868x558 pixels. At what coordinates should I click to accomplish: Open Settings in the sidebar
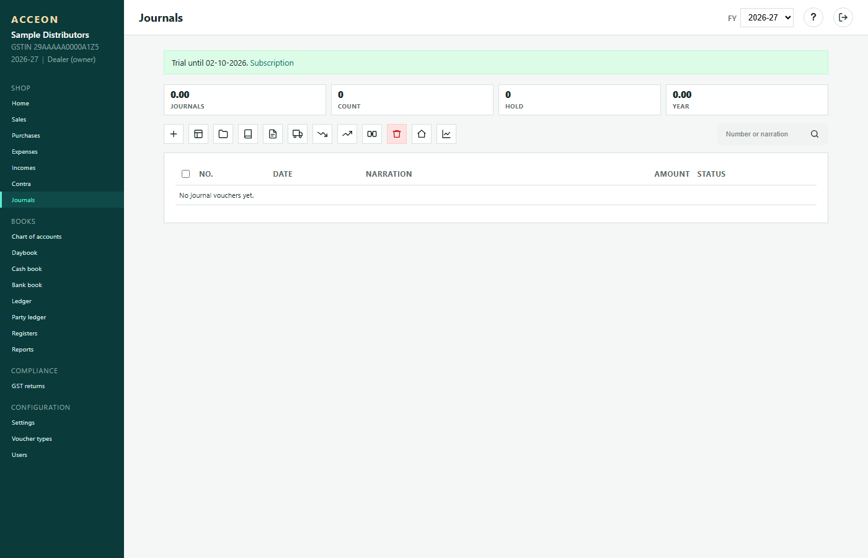62,423
